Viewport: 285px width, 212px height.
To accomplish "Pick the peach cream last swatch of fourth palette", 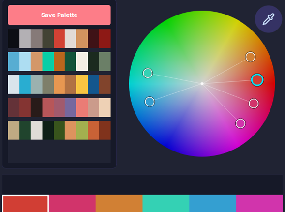I will [105, 107].
